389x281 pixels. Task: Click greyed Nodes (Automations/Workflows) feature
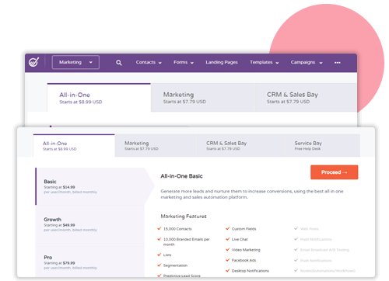328,271
